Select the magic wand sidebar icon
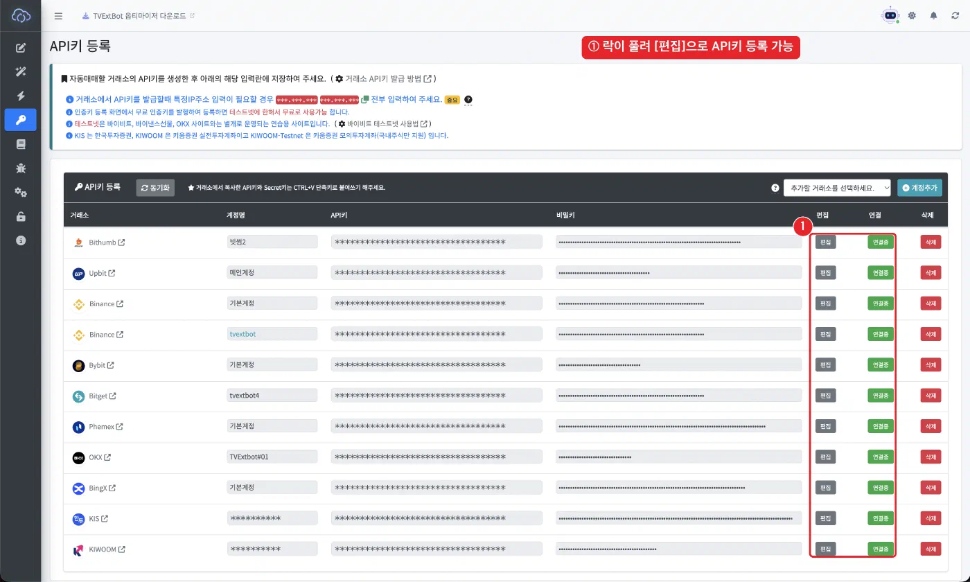The width and height of the screenshot is (970, 582). click(x=21, y=72)
